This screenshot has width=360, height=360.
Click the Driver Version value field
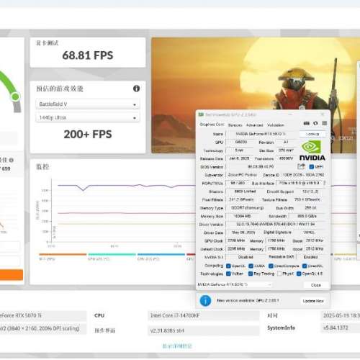coord(276,224)
